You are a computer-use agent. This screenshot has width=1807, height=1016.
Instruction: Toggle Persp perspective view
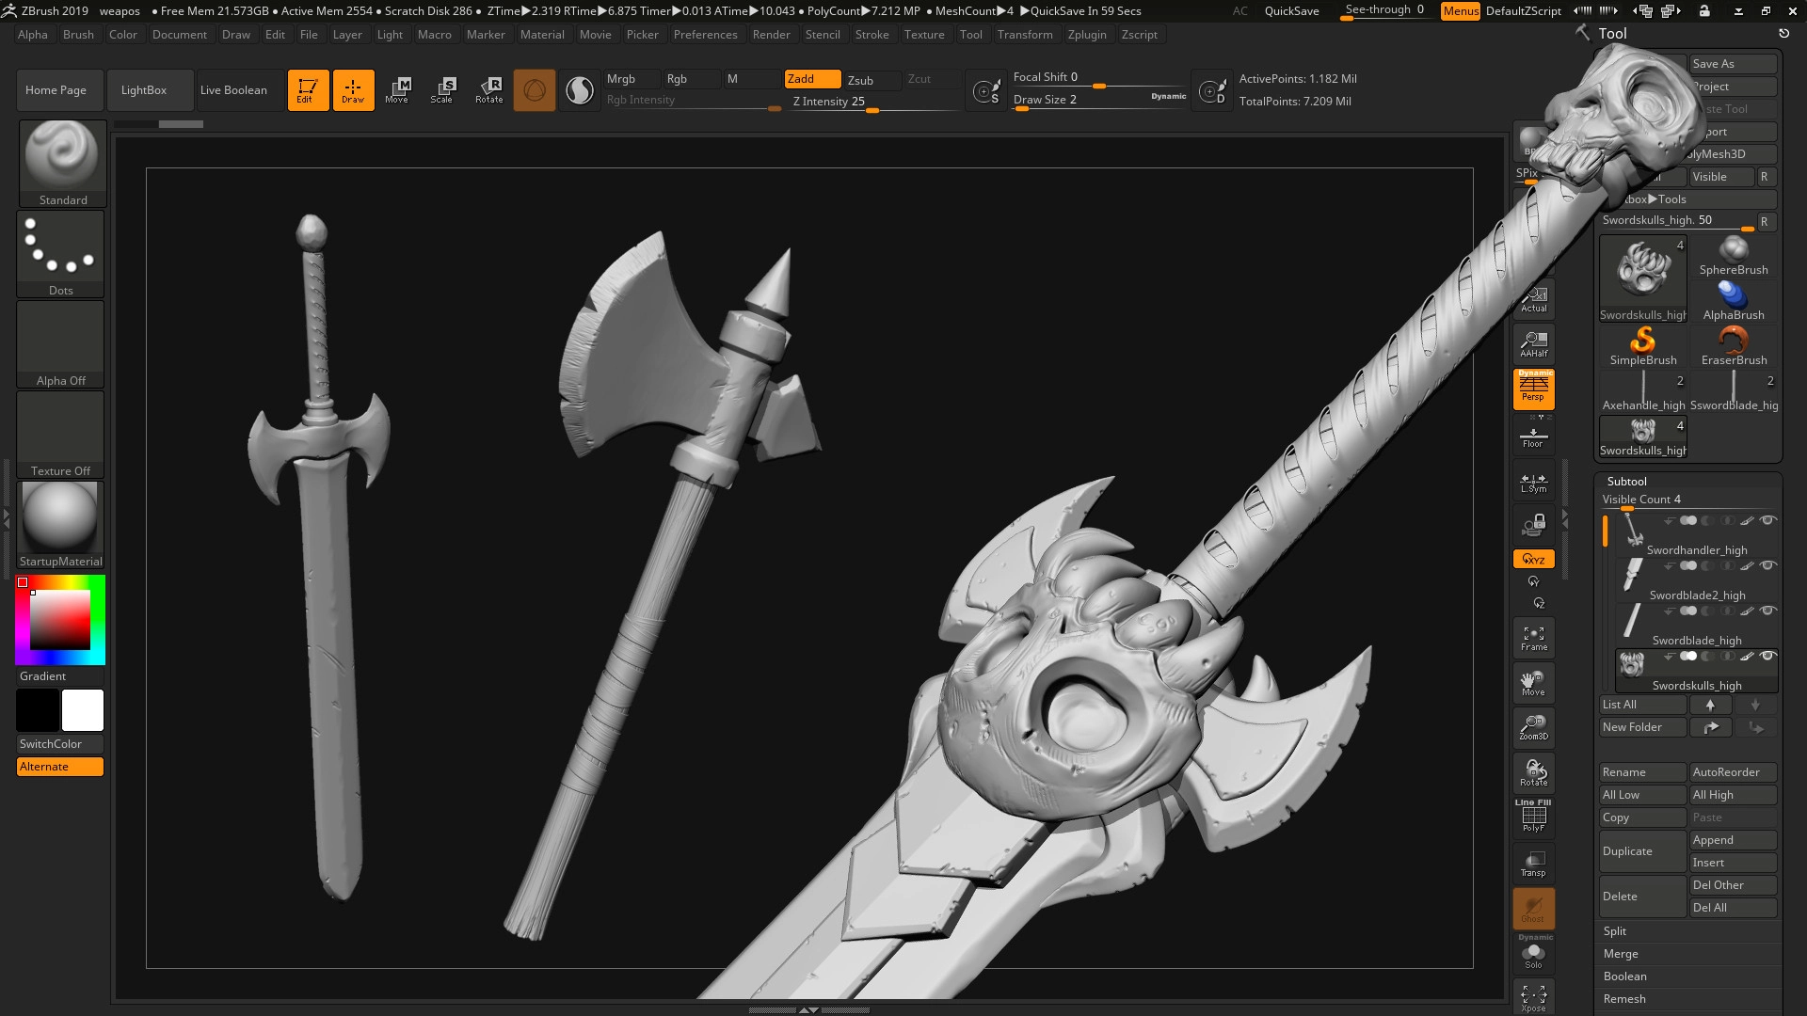(x=1533, y=389)
